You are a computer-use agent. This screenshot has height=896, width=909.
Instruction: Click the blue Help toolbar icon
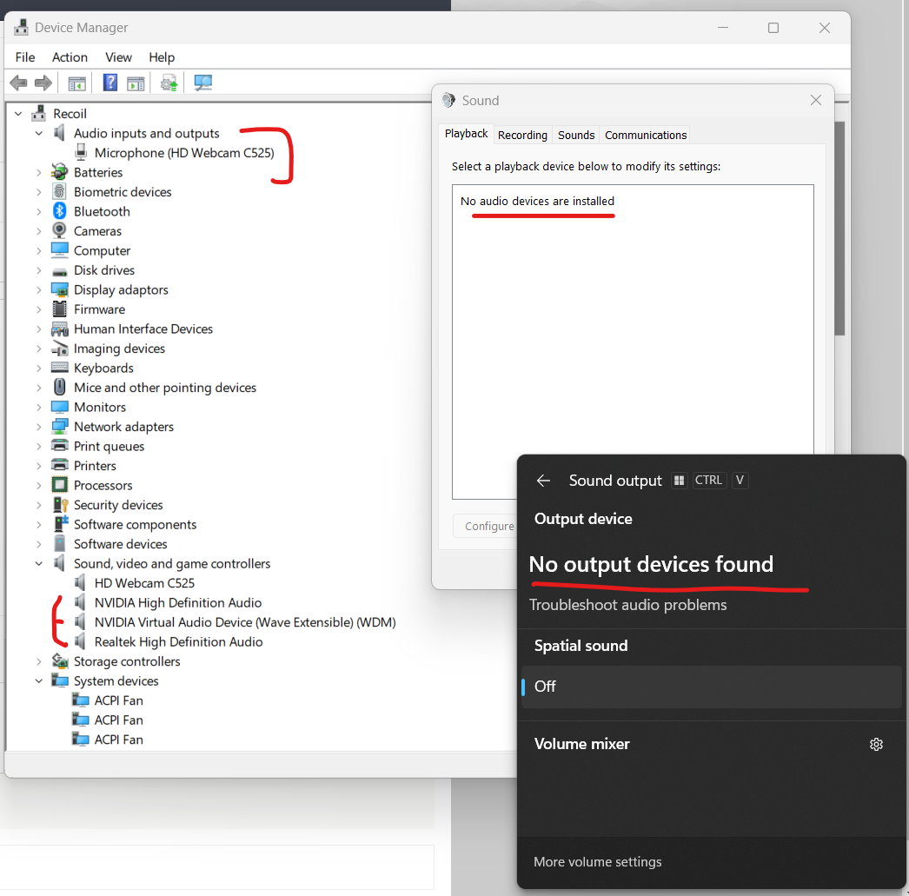[110, 83]
